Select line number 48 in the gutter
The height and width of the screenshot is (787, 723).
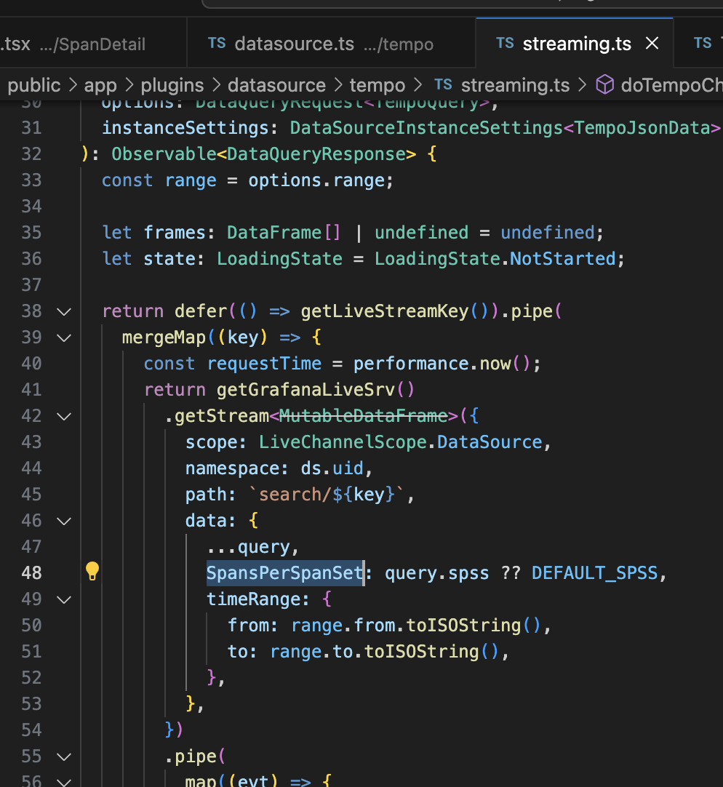click(31, 572)
